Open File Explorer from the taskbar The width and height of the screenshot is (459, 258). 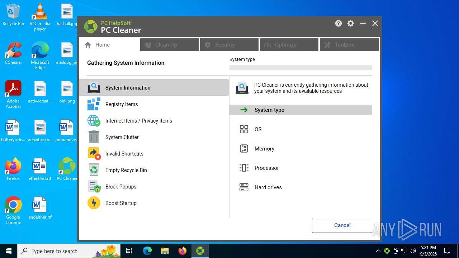click(x=165, y=251)
